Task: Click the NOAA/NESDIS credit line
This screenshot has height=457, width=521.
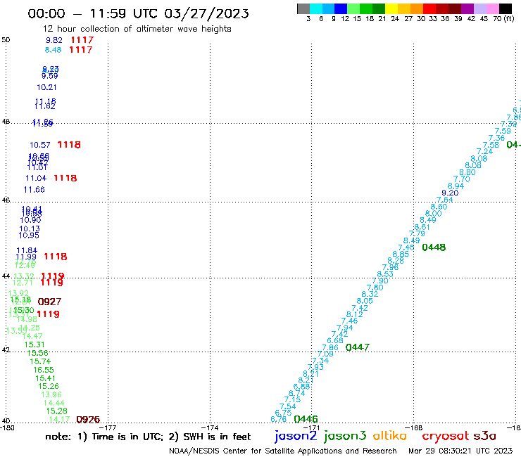Action: (283, 451)
